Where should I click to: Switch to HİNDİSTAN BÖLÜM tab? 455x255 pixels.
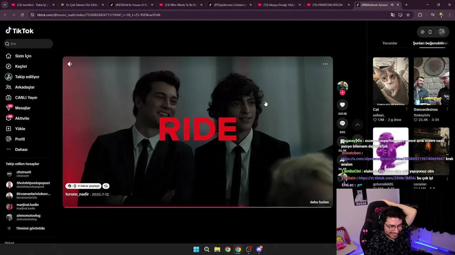(x=328, y=5)
